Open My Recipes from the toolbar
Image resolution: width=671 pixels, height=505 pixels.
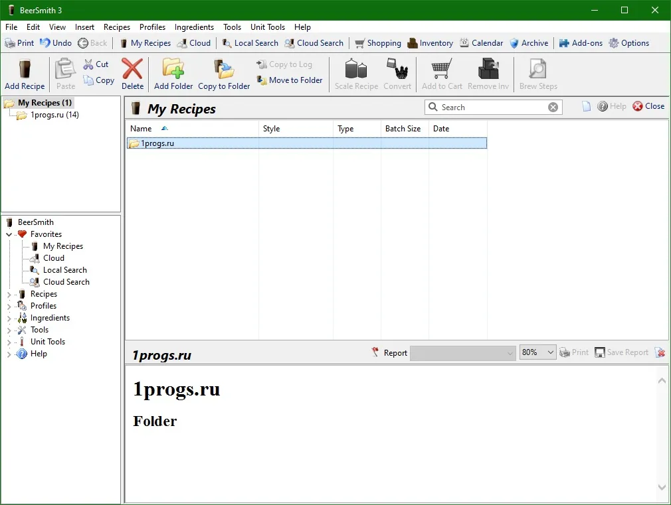[x=145, y=42]
